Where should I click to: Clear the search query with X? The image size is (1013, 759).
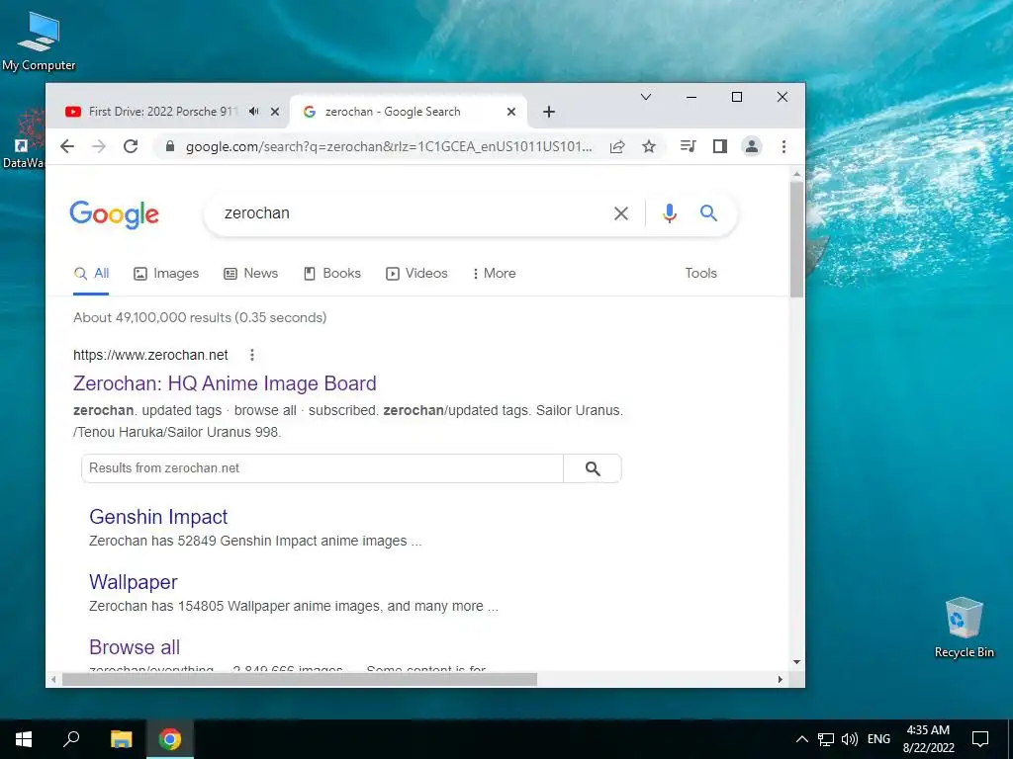[x=621, y=213]
